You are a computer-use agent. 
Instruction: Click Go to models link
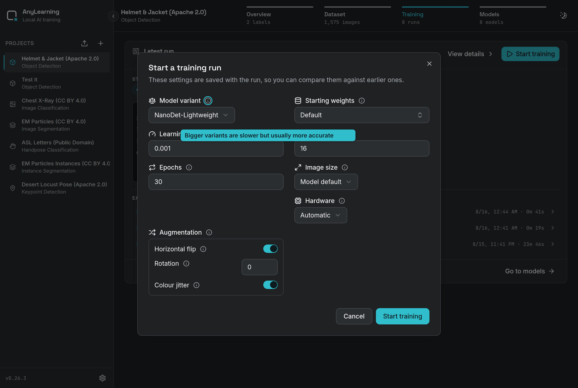[530, 271]
